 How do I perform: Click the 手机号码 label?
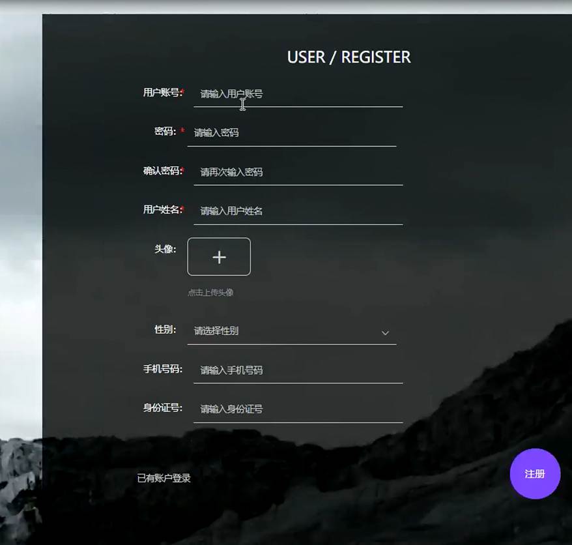click(x=162, y=369)
